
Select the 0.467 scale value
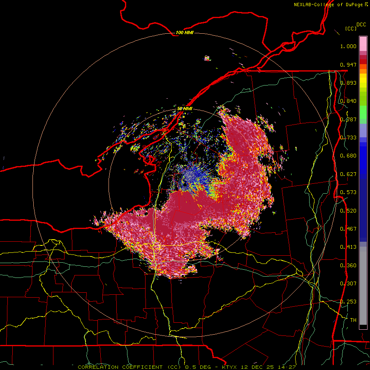tap(348, 229)
